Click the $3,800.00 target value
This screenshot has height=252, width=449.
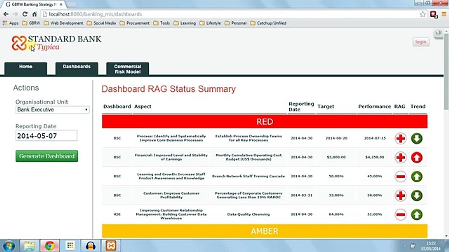[x=336, y=157]
